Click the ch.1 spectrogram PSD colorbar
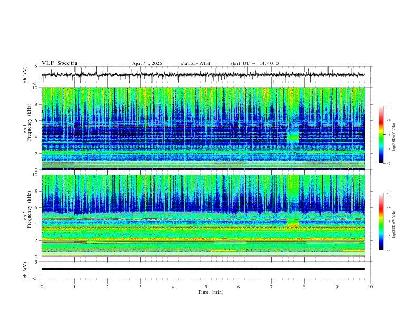This screenshot has height=322, width=417. point(381,135)
